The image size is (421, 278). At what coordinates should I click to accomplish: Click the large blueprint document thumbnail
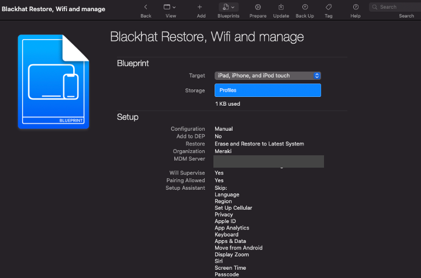(x=53, y=81)
